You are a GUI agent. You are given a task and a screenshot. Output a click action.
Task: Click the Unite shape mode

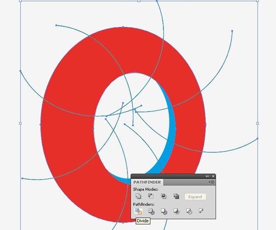coord(138,196)
